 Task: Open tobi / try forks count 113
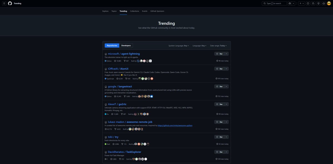click(124, 144)
